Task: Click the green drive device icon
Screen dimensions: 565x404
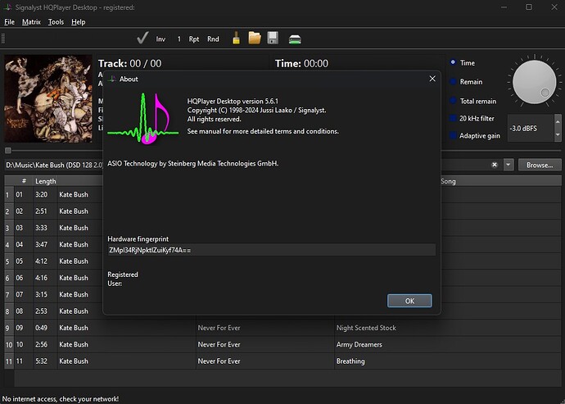Action: pyautogui.click(x=295, y=39)
